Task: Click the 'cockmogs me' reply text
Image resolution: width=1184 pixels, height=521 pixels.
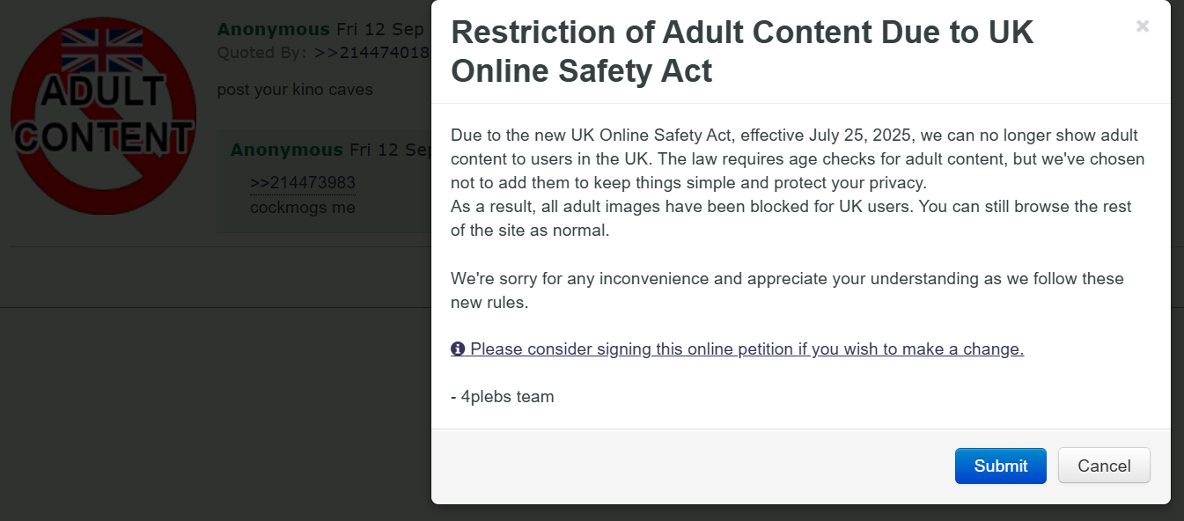Action: tap(303, 208)
